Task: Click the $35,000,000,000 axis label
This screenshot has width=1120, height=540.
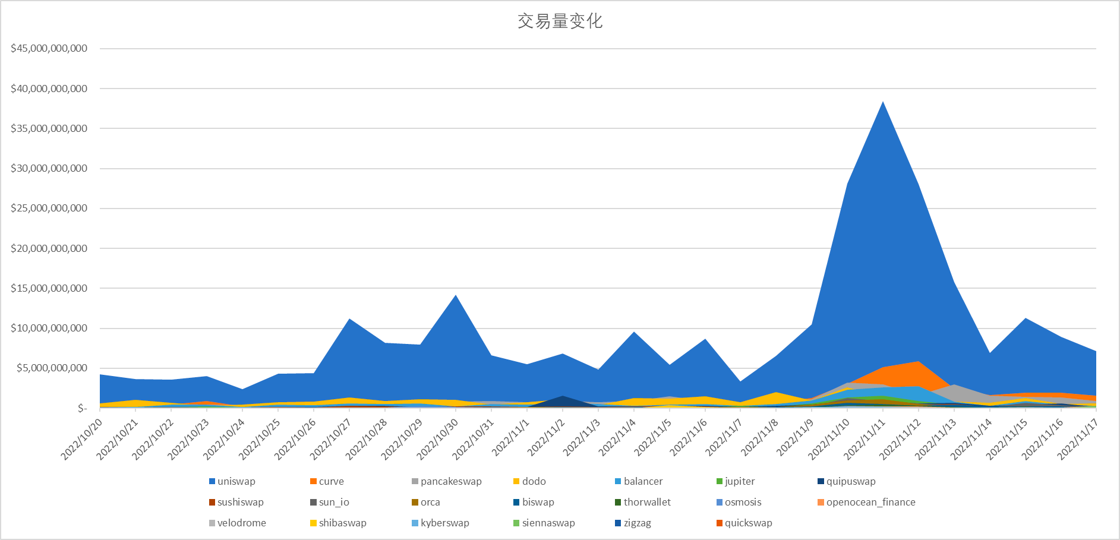Action: coord(49,128)
